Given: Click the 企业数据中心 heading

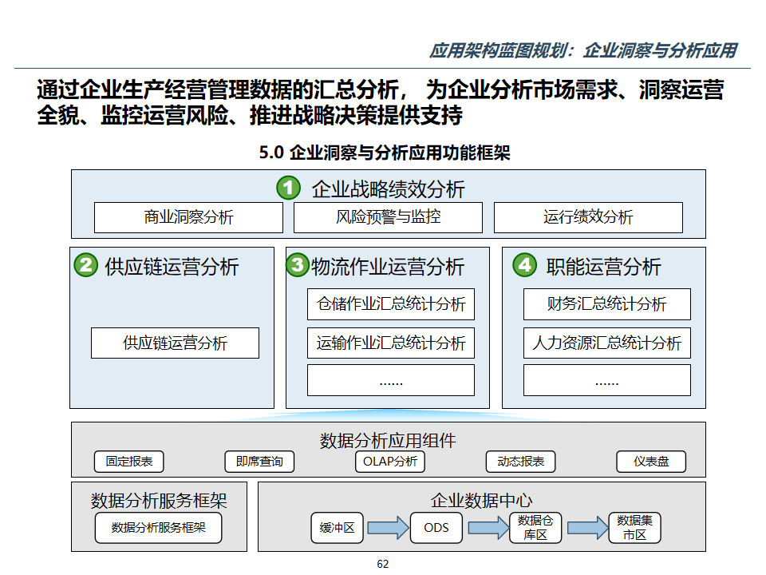Looking at the screenshot, I should [481, 500].
